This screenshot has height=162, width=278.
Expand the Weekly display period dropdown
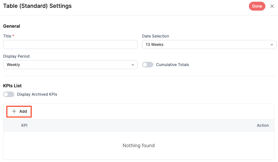[70, 65]
